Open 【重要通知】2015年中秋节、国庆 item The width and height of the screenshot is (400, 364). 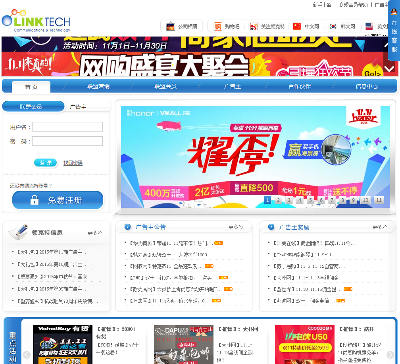coord(55,277)
